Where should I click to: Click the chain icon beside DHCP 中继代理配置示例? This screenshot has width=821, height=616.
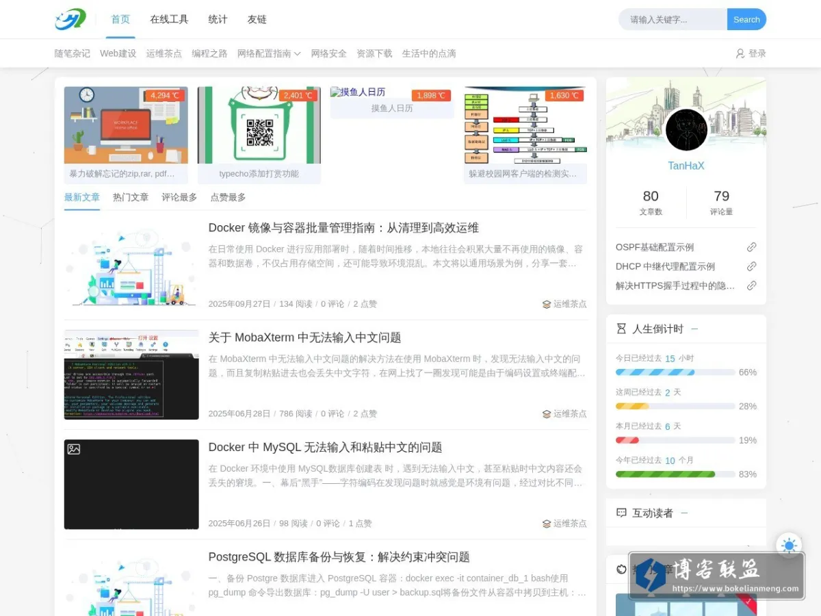point(751,266)
